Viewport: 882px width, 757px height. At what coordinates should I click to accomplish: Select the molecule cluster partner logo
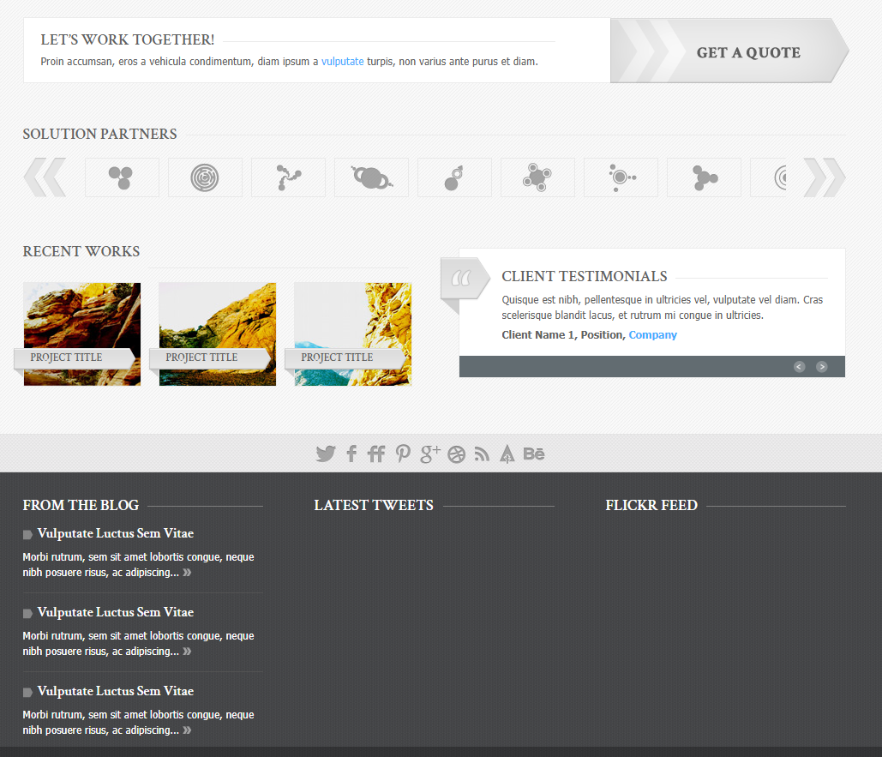tap(537, 177)
